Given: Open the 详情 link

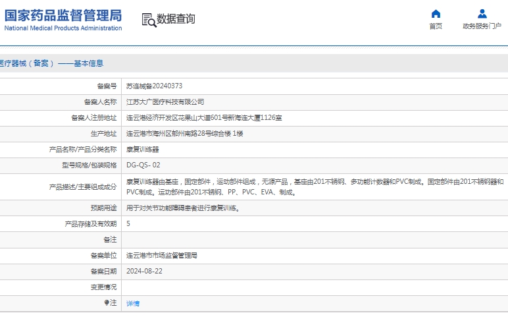Looking at the screenshot, I should tap(133, 303).
